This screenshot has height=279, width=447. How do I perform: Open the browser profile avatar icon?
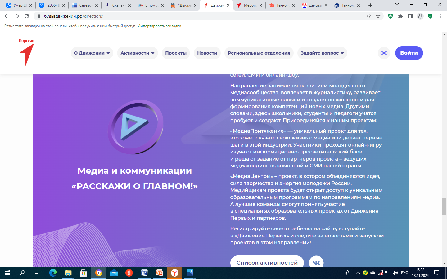click(x=420, y=16)
